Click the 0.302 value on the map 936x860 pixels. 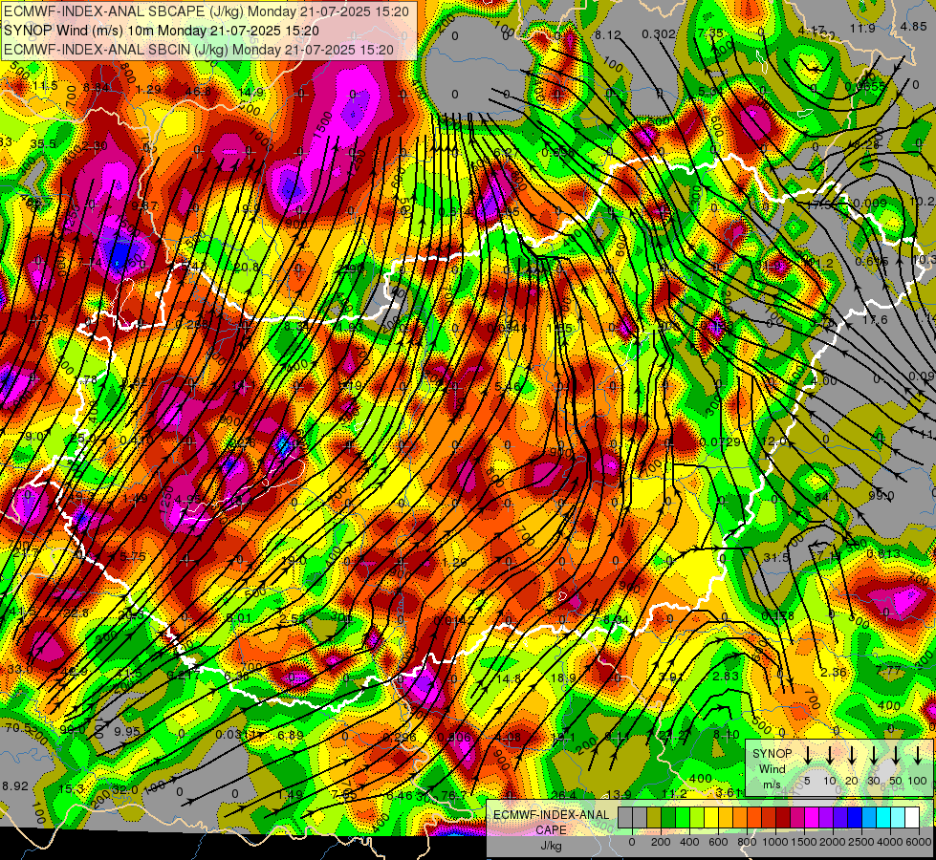pyautogui.click(x=659, y=34)
